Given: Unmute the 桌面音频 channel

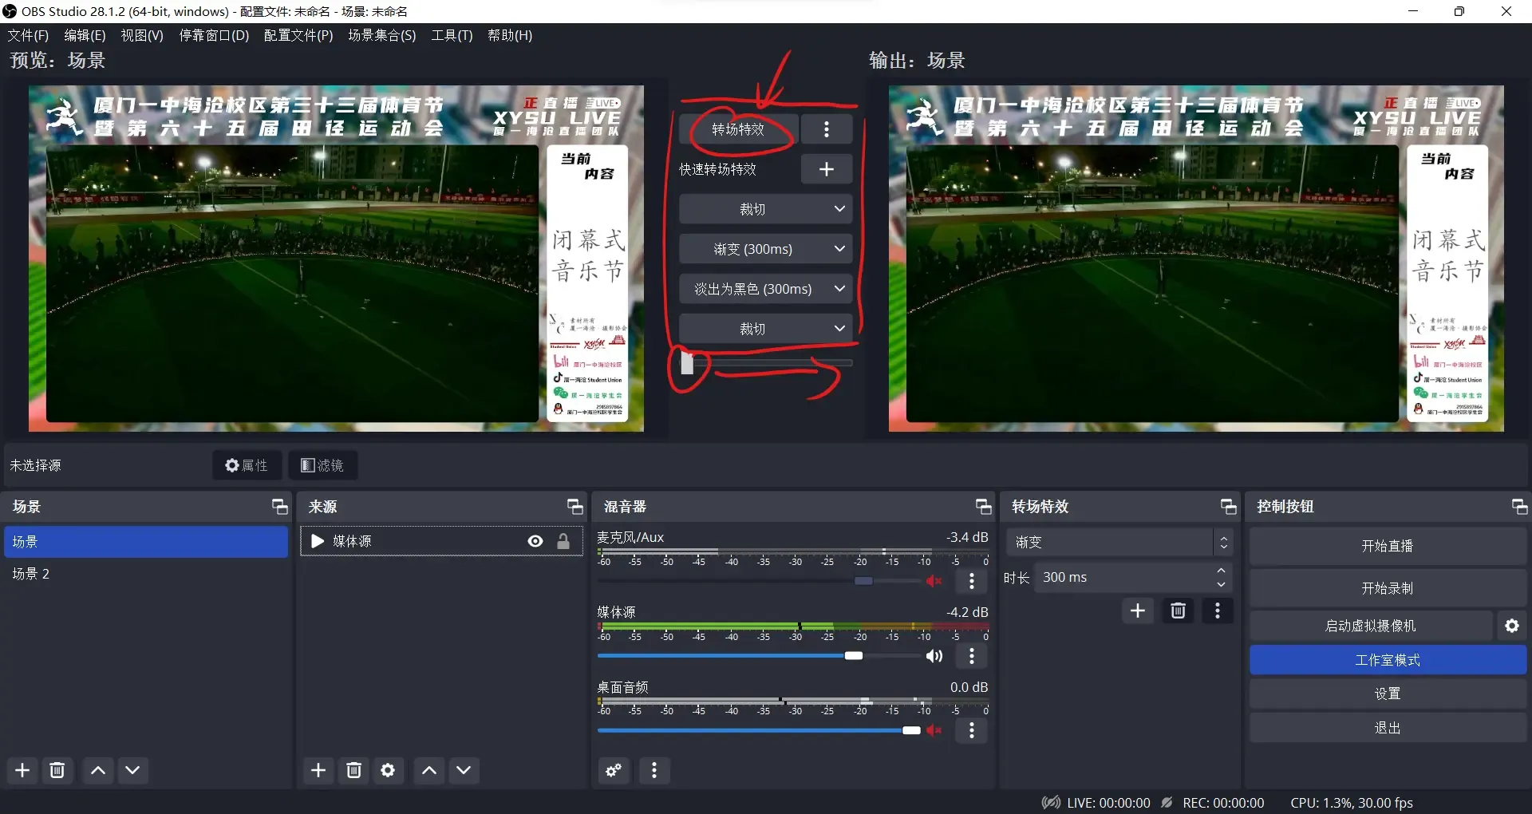Looking at the screenshot, I should pyautogui.click(x=934, y=730).
